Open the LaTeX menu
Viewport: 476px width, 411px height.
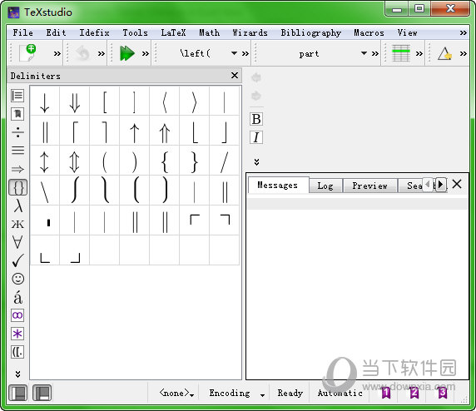click(x=173, y=32)
